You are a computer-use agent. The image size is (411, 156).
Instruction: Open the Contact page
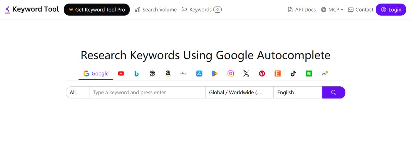click(x=361, y=10)
